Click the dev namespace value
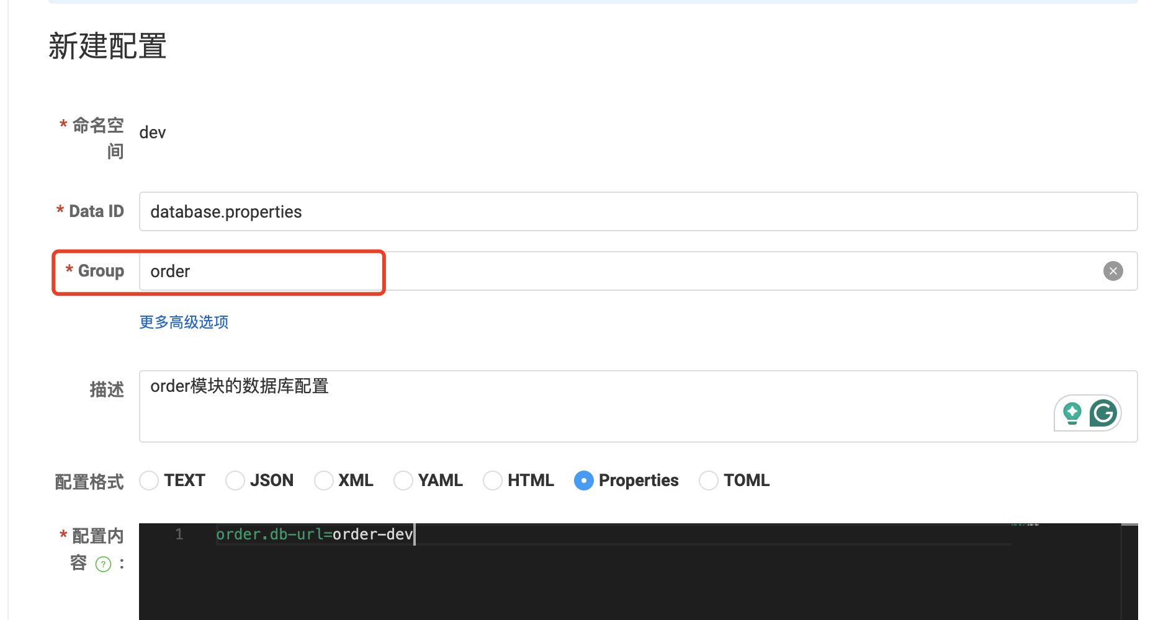The width and height of the screenshot is (1158, 620). 153,133
